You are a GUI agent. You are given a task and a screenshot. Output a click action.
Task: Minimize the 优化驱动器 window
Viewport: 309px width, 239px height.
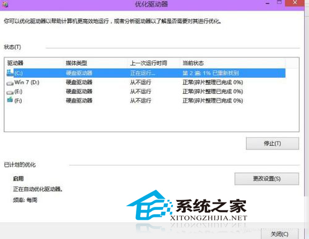(x=268, y=3)
